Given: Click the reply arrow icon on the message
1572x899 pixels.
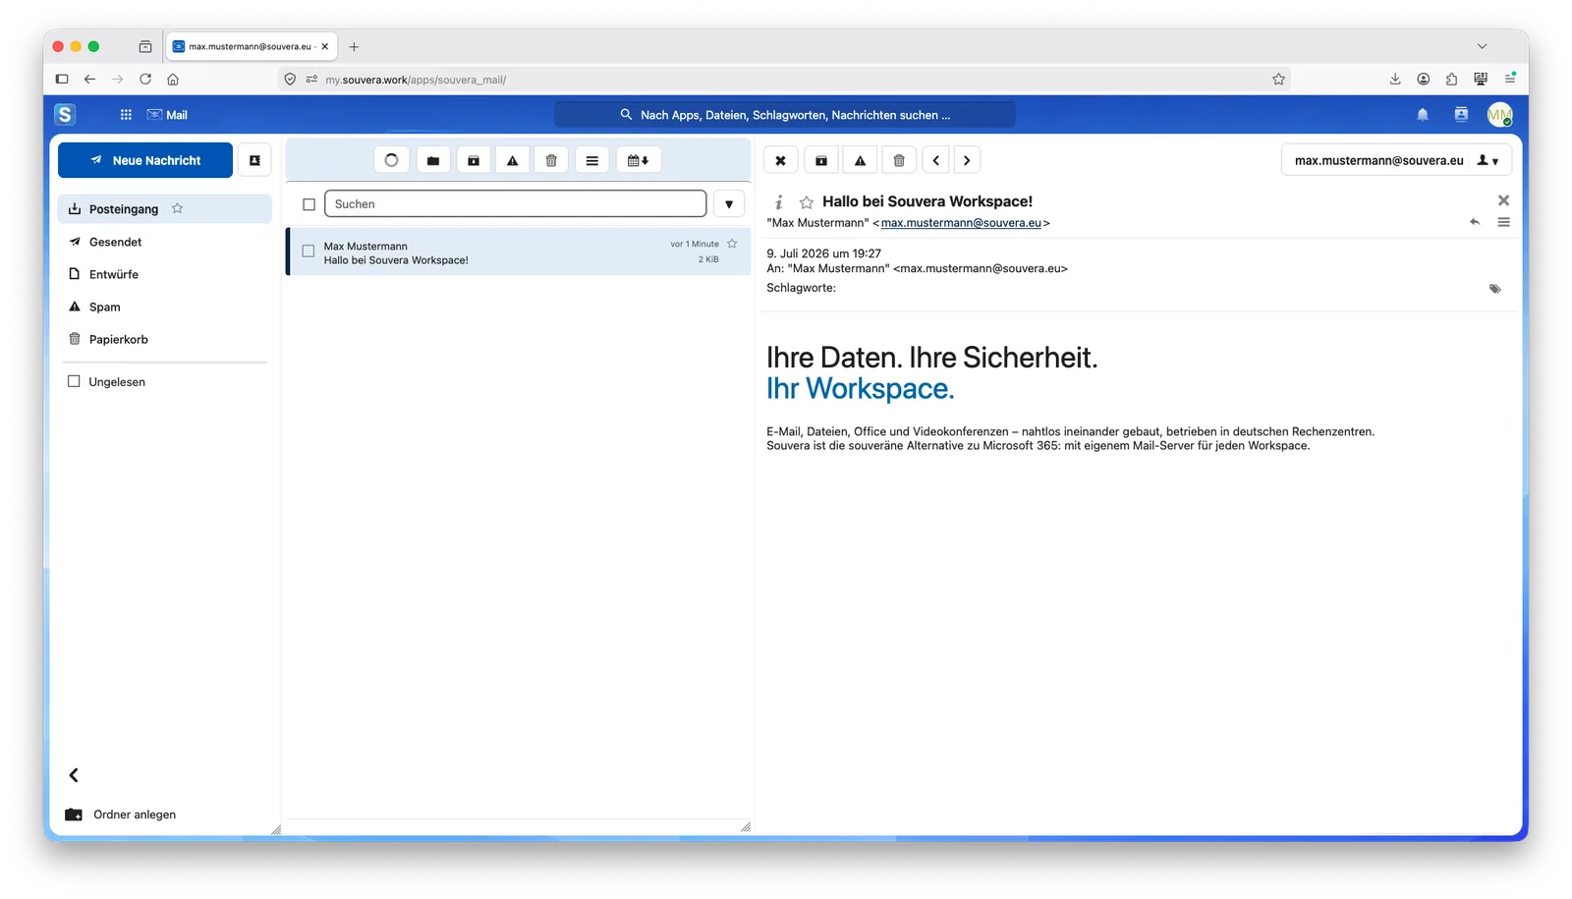Looking at the screenshot, I should 1475,222.
